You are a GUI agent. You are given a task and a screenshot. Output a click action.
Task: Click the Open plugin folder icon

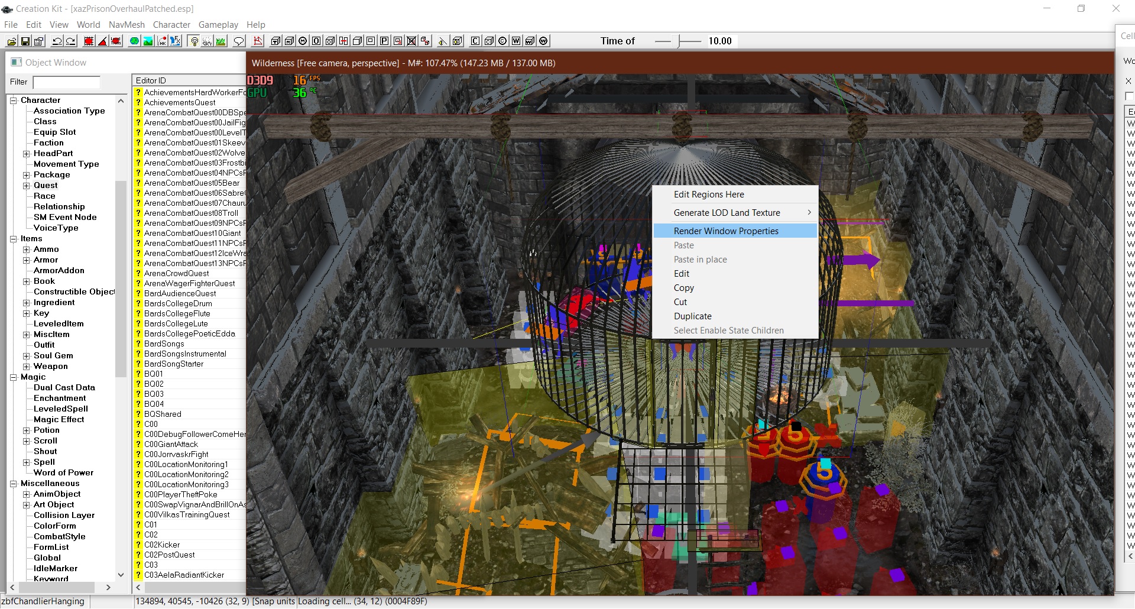click(x=12, y=41)
